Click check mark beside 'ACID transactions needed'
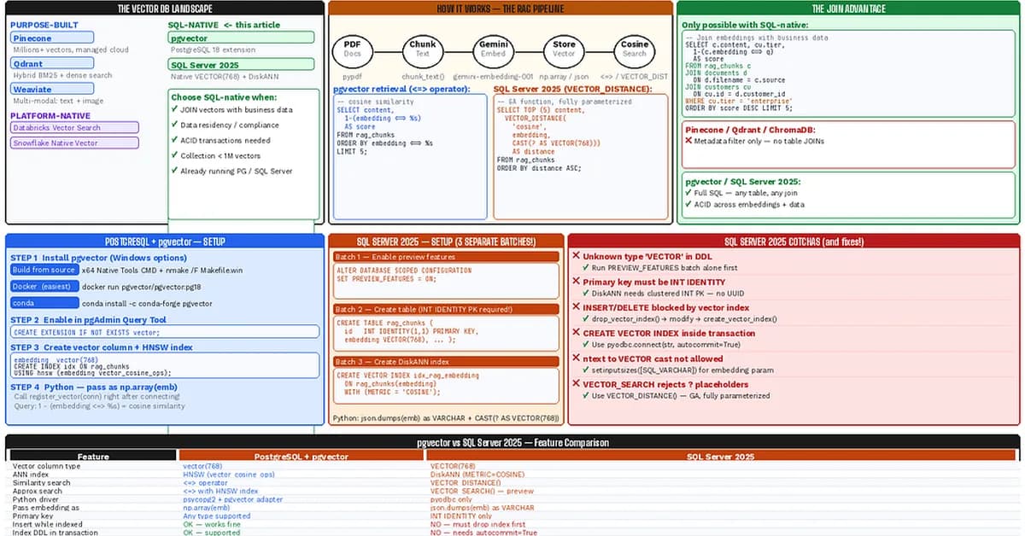 coord(174,140)
